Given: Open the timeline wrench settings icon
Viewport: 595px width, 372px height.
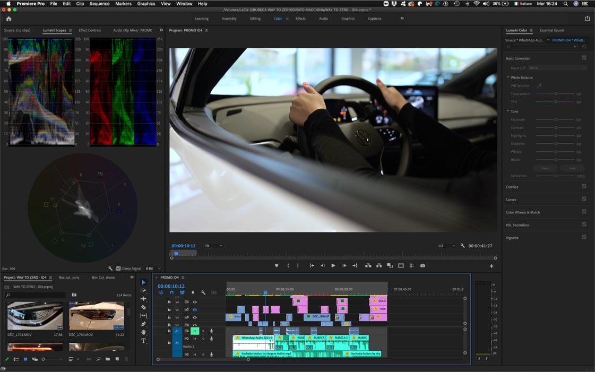Looking at the screenshot, I should click(203, 292).
